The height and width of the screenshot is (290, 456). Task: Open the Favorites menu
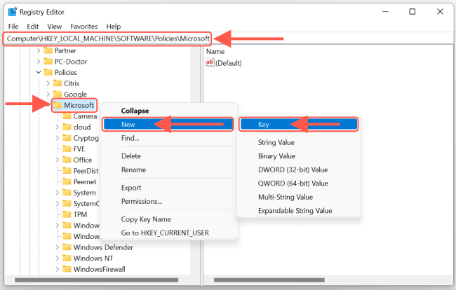[x=83, y=26]
